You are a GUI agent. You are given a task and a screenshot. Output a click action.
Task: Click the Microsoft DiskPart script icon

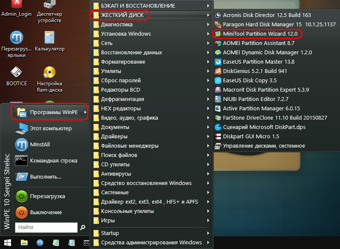(218, 127)
